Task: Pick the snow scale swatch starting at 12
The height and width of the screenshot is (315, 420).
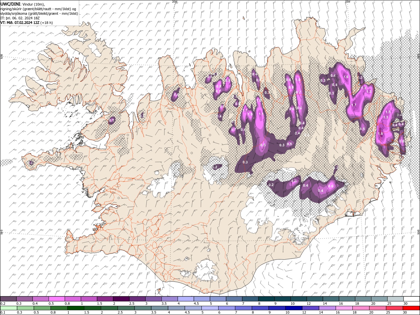Action: pos(315,299)
